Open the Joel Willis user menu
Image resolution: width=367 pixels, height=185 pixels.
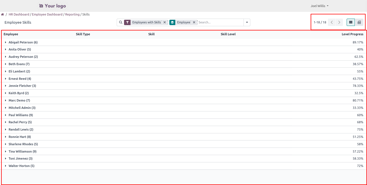[319, 6]
